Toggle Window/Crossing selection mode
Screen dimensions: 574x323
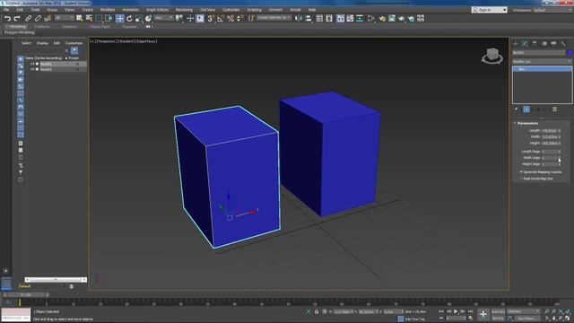pos(109,18)
